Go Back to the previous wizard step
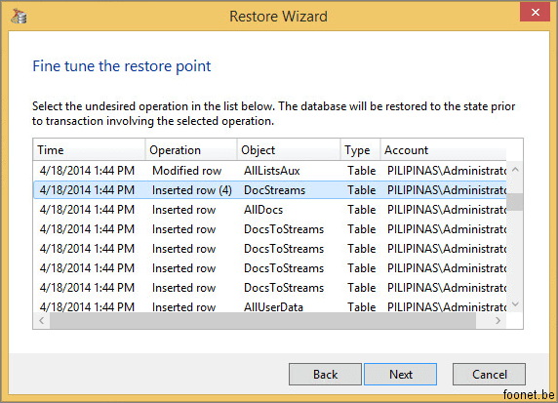The width and height of the screenshot is (558, 403). tap(325, 374)
